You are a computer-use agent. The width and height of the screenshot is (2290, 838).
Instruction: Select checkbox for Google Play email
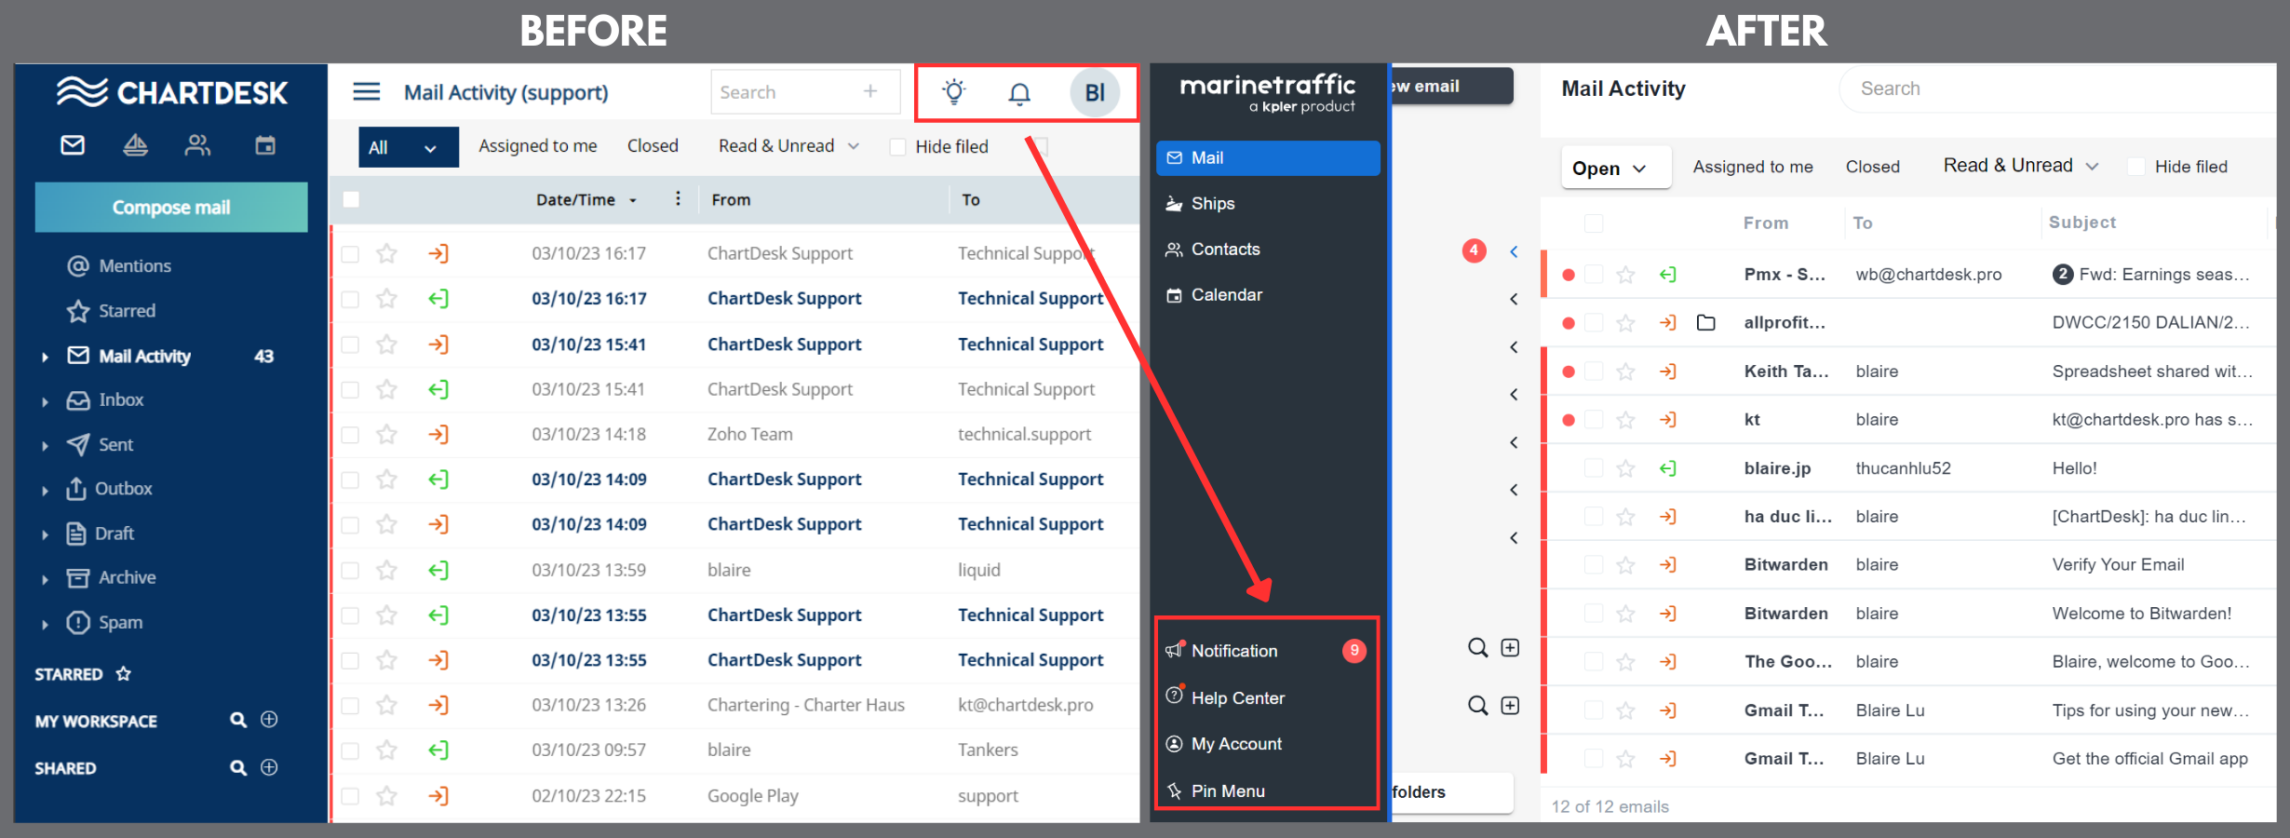(x=350, y=796)
